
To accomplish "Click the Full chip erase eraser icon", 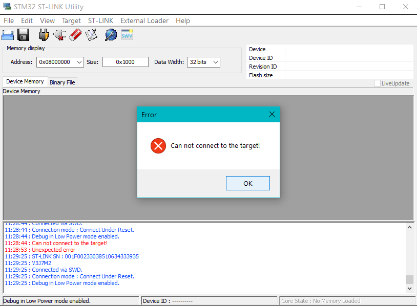I will (75, 35).
